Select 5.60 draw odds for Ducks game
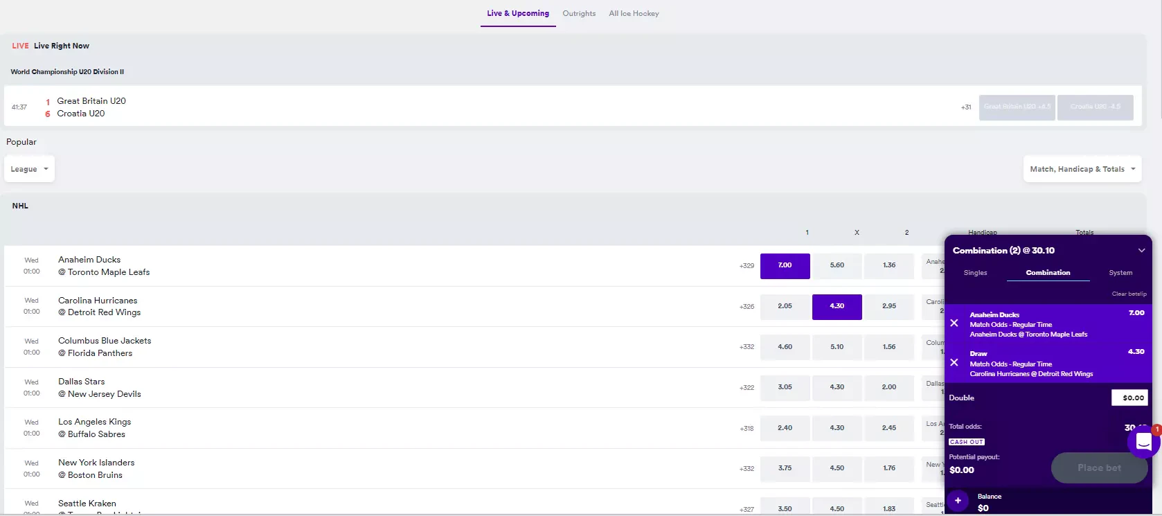Image resolution: width=1162 pixels, height=516 pixels. click(837, 266)
